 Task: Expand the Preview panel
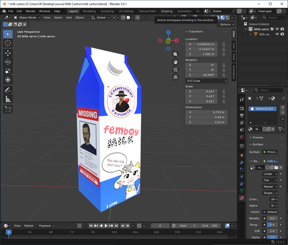(251, 138)
